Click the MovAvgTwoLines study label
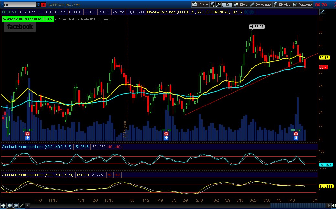The image size is (336, 209). [x=189, y=12]
